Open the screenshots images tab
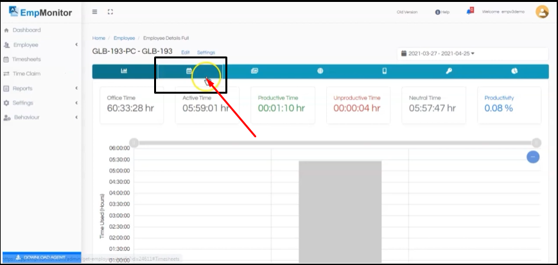 click(254, 71)
